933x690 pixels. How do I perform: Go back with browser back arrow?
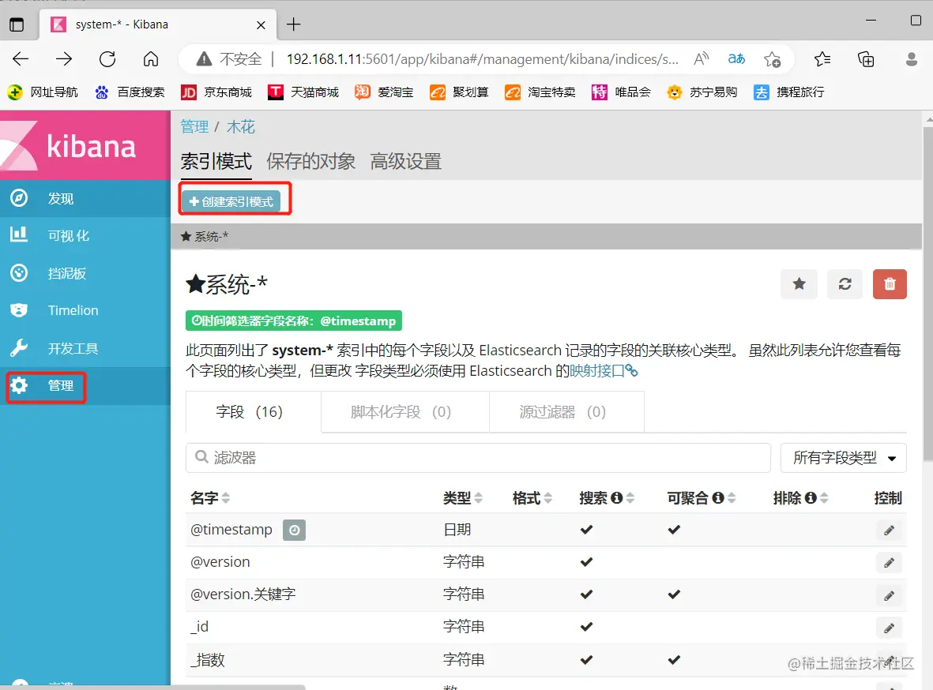coord(21,59)
